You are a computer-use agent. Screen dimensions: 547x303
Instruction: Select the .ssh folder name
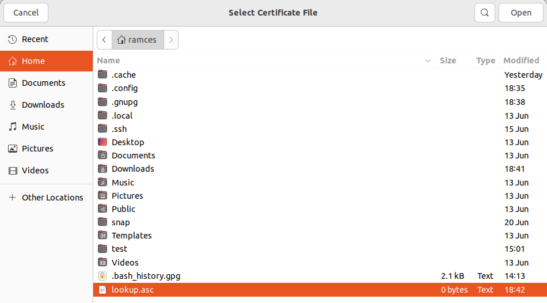[x=119, y=129]
